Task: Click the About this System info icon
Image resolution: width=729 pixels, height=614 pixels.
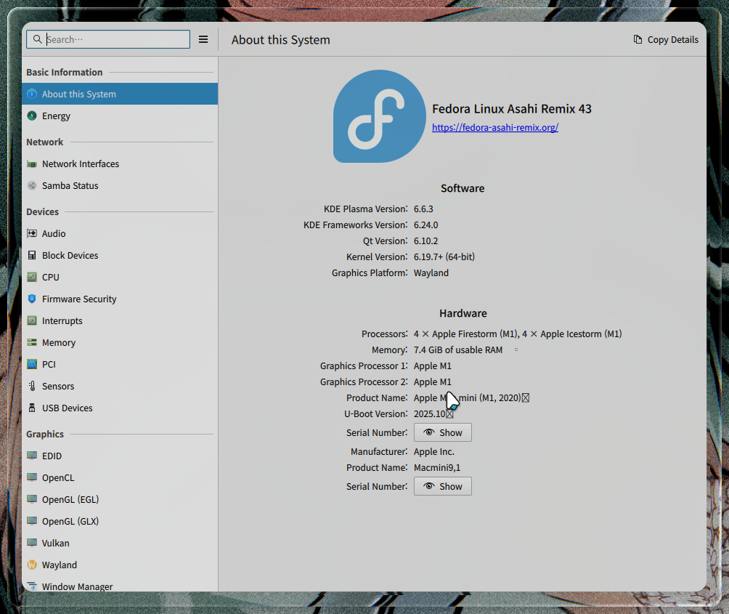Action: pos(32,94)
